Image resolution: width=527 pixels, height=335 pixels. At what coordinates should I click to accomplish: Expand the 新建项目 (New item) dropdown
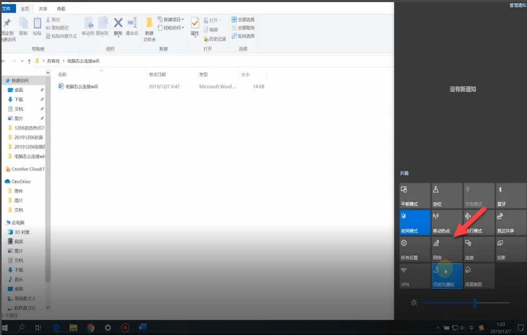coord(172,19)
